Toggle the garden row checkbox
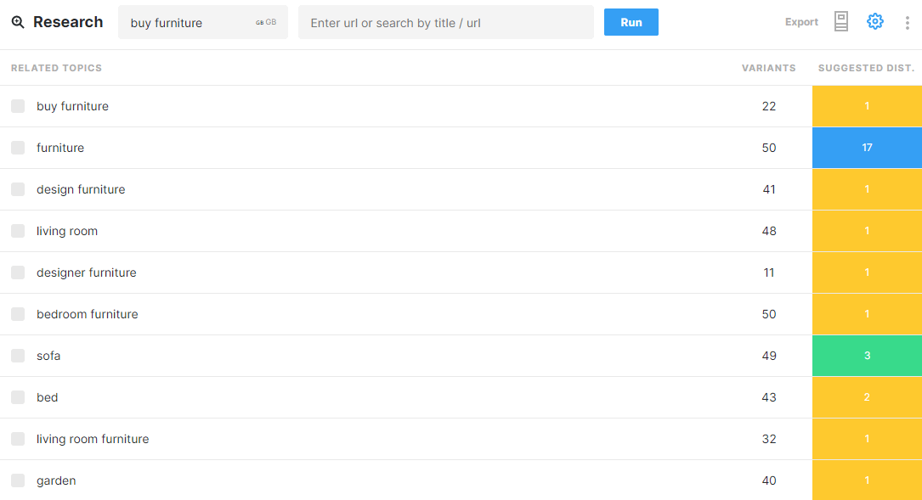 18,480
